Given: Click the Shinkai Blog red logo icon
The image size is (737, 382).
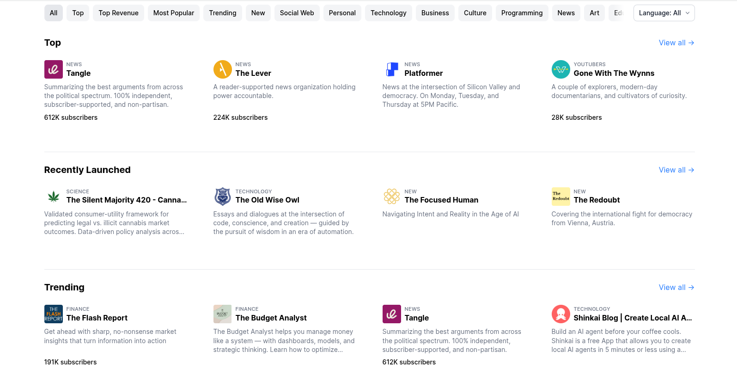Looking at the screenshot, I should pyautogui.click(x=561, y=314).
